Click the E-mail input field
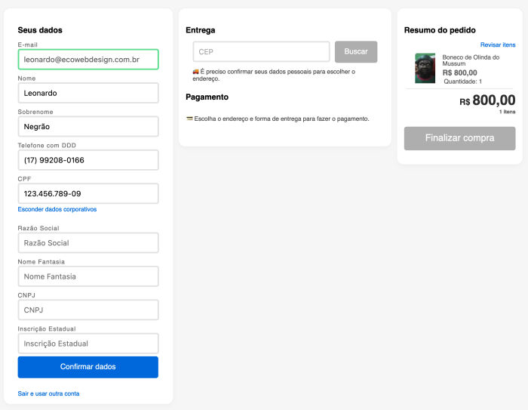Screen dimensions: 528x410 click(87, 59)
